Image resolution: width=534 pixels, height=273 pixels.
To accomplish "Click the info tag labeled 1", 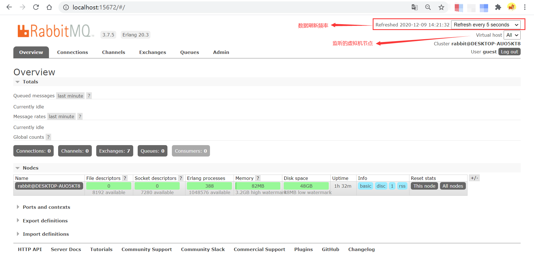I will 392,186.
